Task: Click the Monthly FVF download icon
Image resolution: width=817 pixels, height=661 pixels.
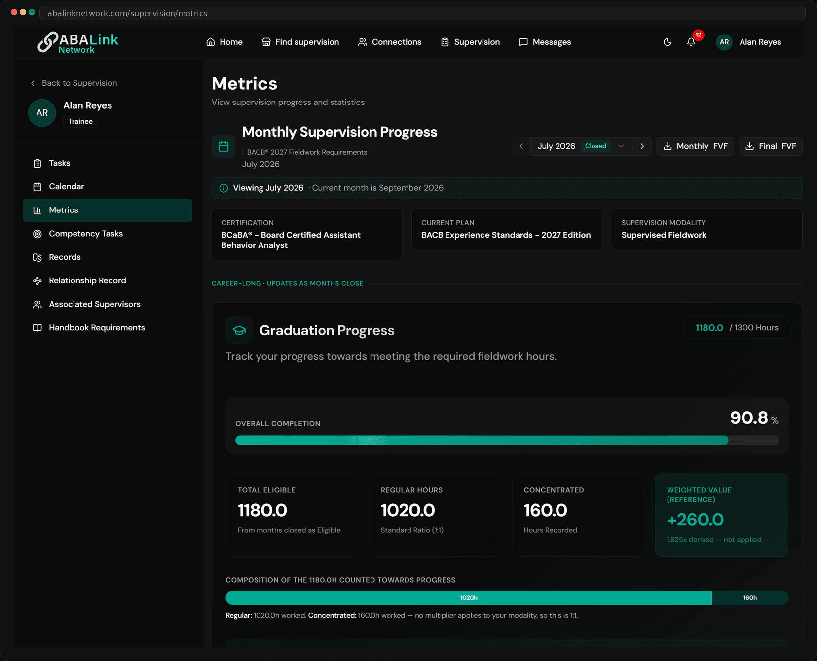Action: (x=668, y=146)
